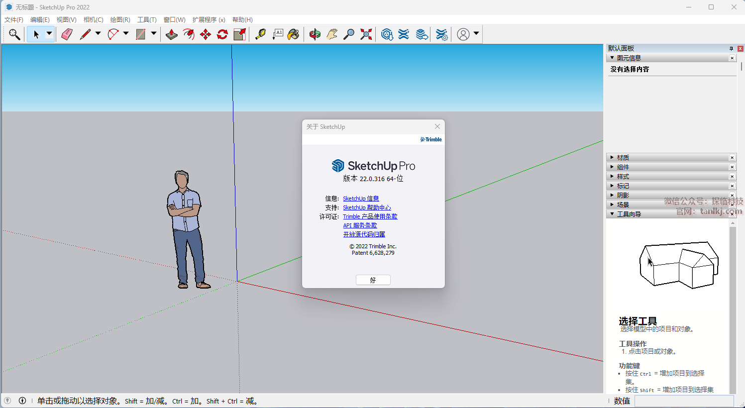745x408 pixels.
Task: Click the Zoom Extents icon
Action: point(366,34)
